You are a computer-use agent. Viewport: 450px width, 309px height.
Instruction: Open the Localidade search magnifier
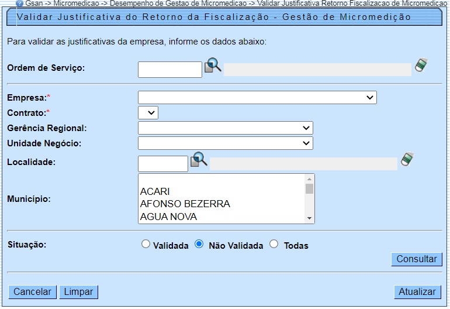(x=199, y=160)
